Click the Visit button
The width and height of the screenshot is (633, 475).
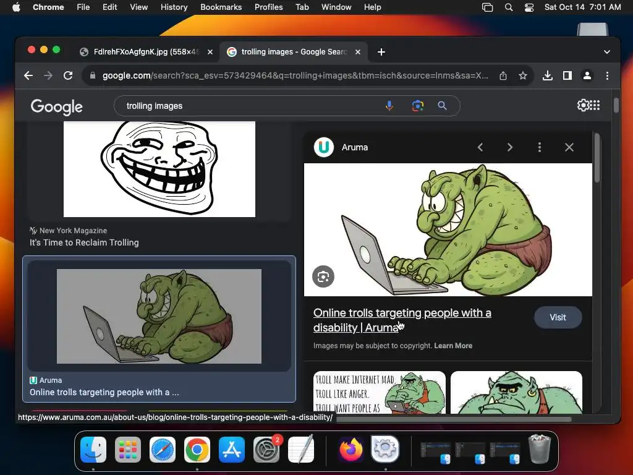click(x=558, y=317)
